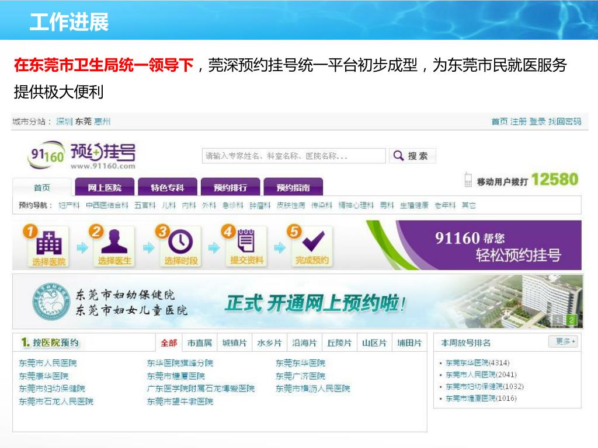The height and width of the screenshot is (448, 598).
Task: Open 妇产科 in 预约导航
Action: pyautogui.click(x=69, y=205)
